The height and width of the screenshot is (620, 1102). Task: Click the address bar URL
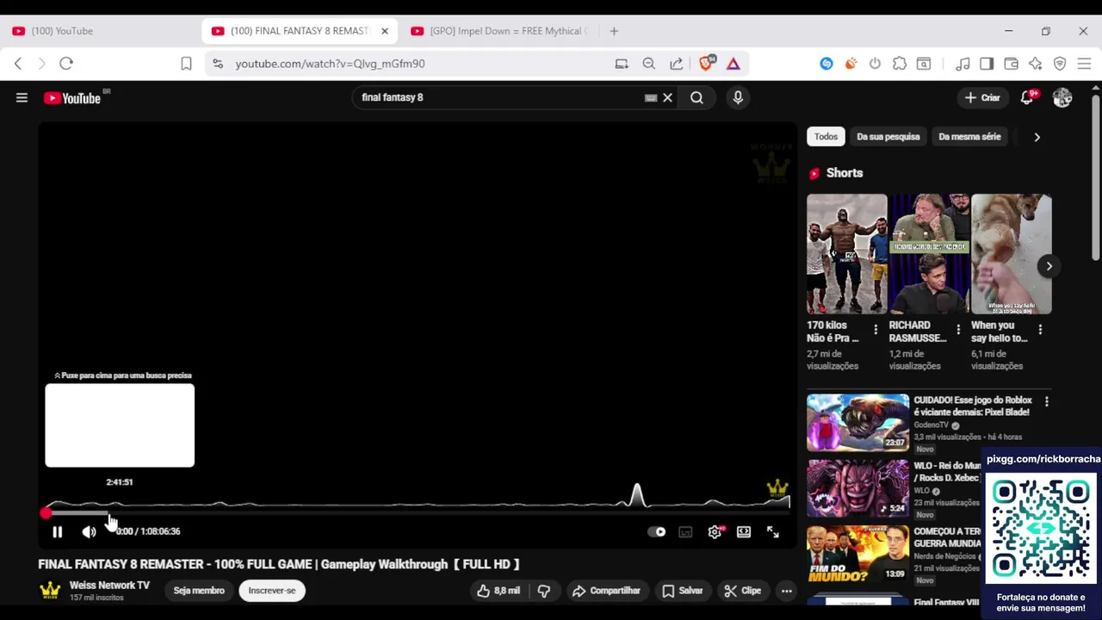point(330,64)
